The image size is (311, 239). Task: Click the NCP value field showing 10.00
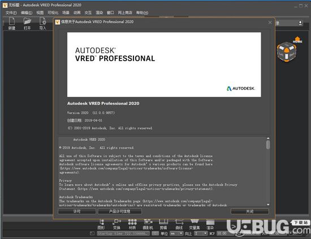click(x=225, y=233)
